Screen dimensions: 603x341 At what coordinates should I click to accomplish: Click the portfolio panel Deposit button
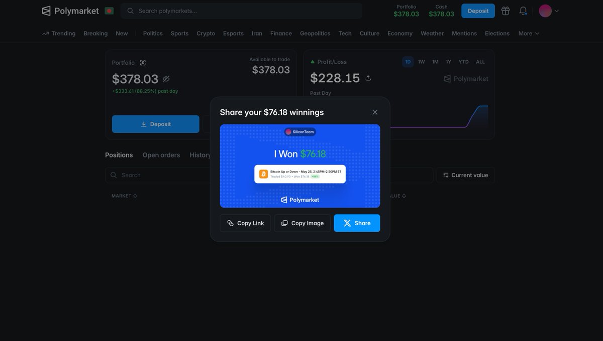coord(156,124)
